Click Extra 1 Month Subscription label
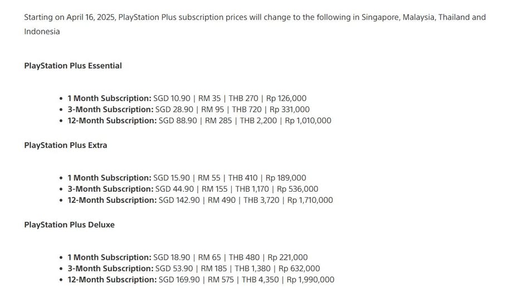 point(109,178)
